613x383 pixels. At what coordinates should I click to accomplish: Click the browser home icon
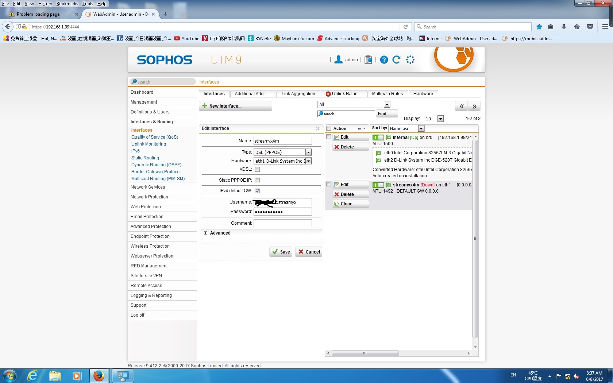coord(577,27)
